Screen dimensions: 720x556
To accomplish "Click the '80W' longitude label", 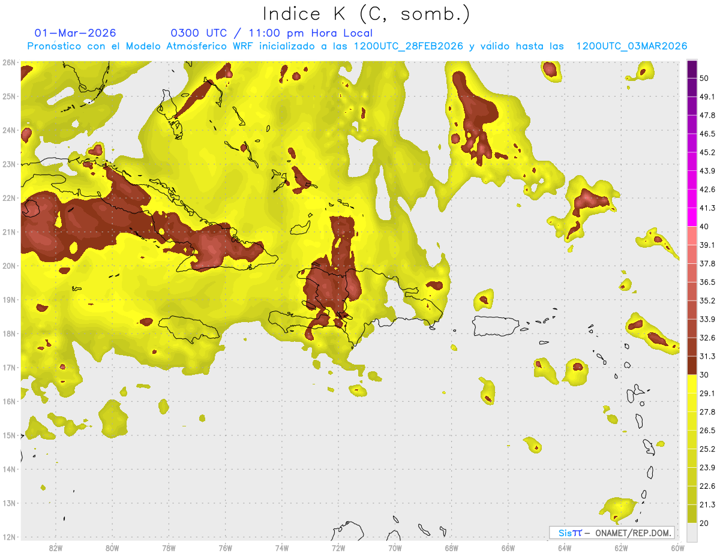I will click(x=112, y=548).
